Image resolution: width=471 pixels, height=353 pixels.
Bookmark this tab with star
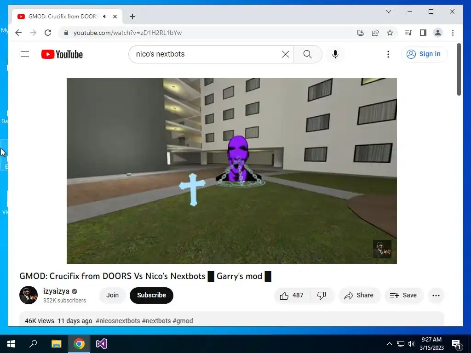click(390, 33)
